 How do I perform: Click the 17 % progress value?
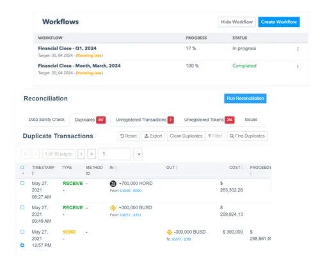(191, 49)
